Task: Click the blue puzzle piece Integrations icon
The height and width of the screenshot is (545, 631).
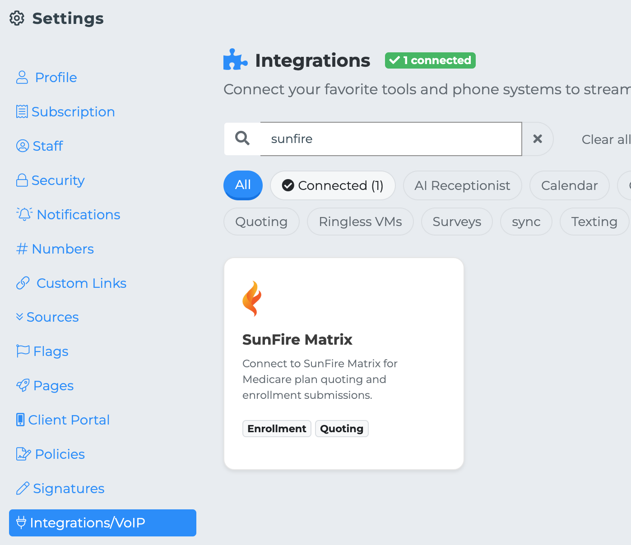Action: [x=235, y=60]
